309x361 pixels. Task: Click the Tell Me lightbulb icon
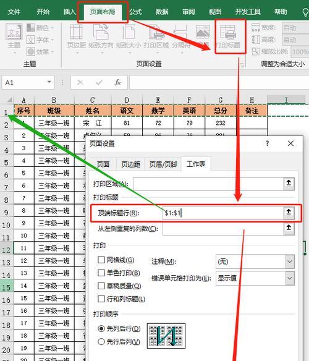(305, 12)
